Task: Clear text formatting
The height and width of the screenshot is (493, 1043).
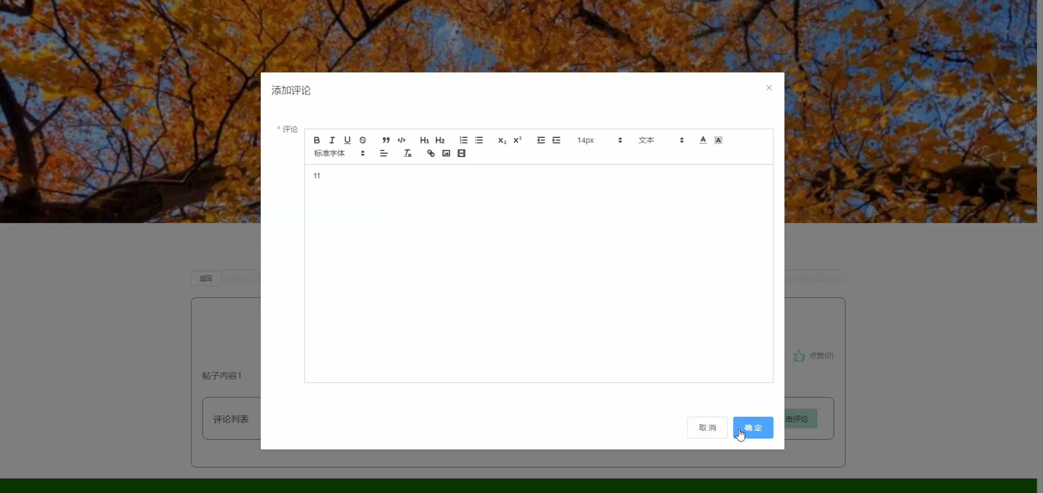Action: [x=407, y=153]
